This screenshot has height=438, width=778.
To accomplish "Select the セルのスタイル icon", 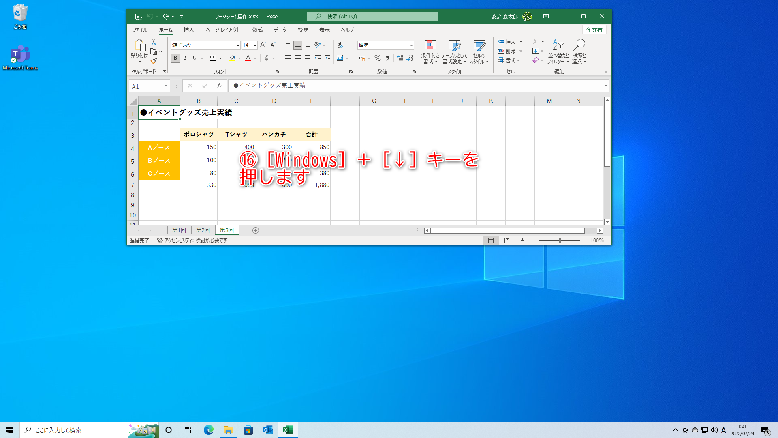I will coord(479,51).
